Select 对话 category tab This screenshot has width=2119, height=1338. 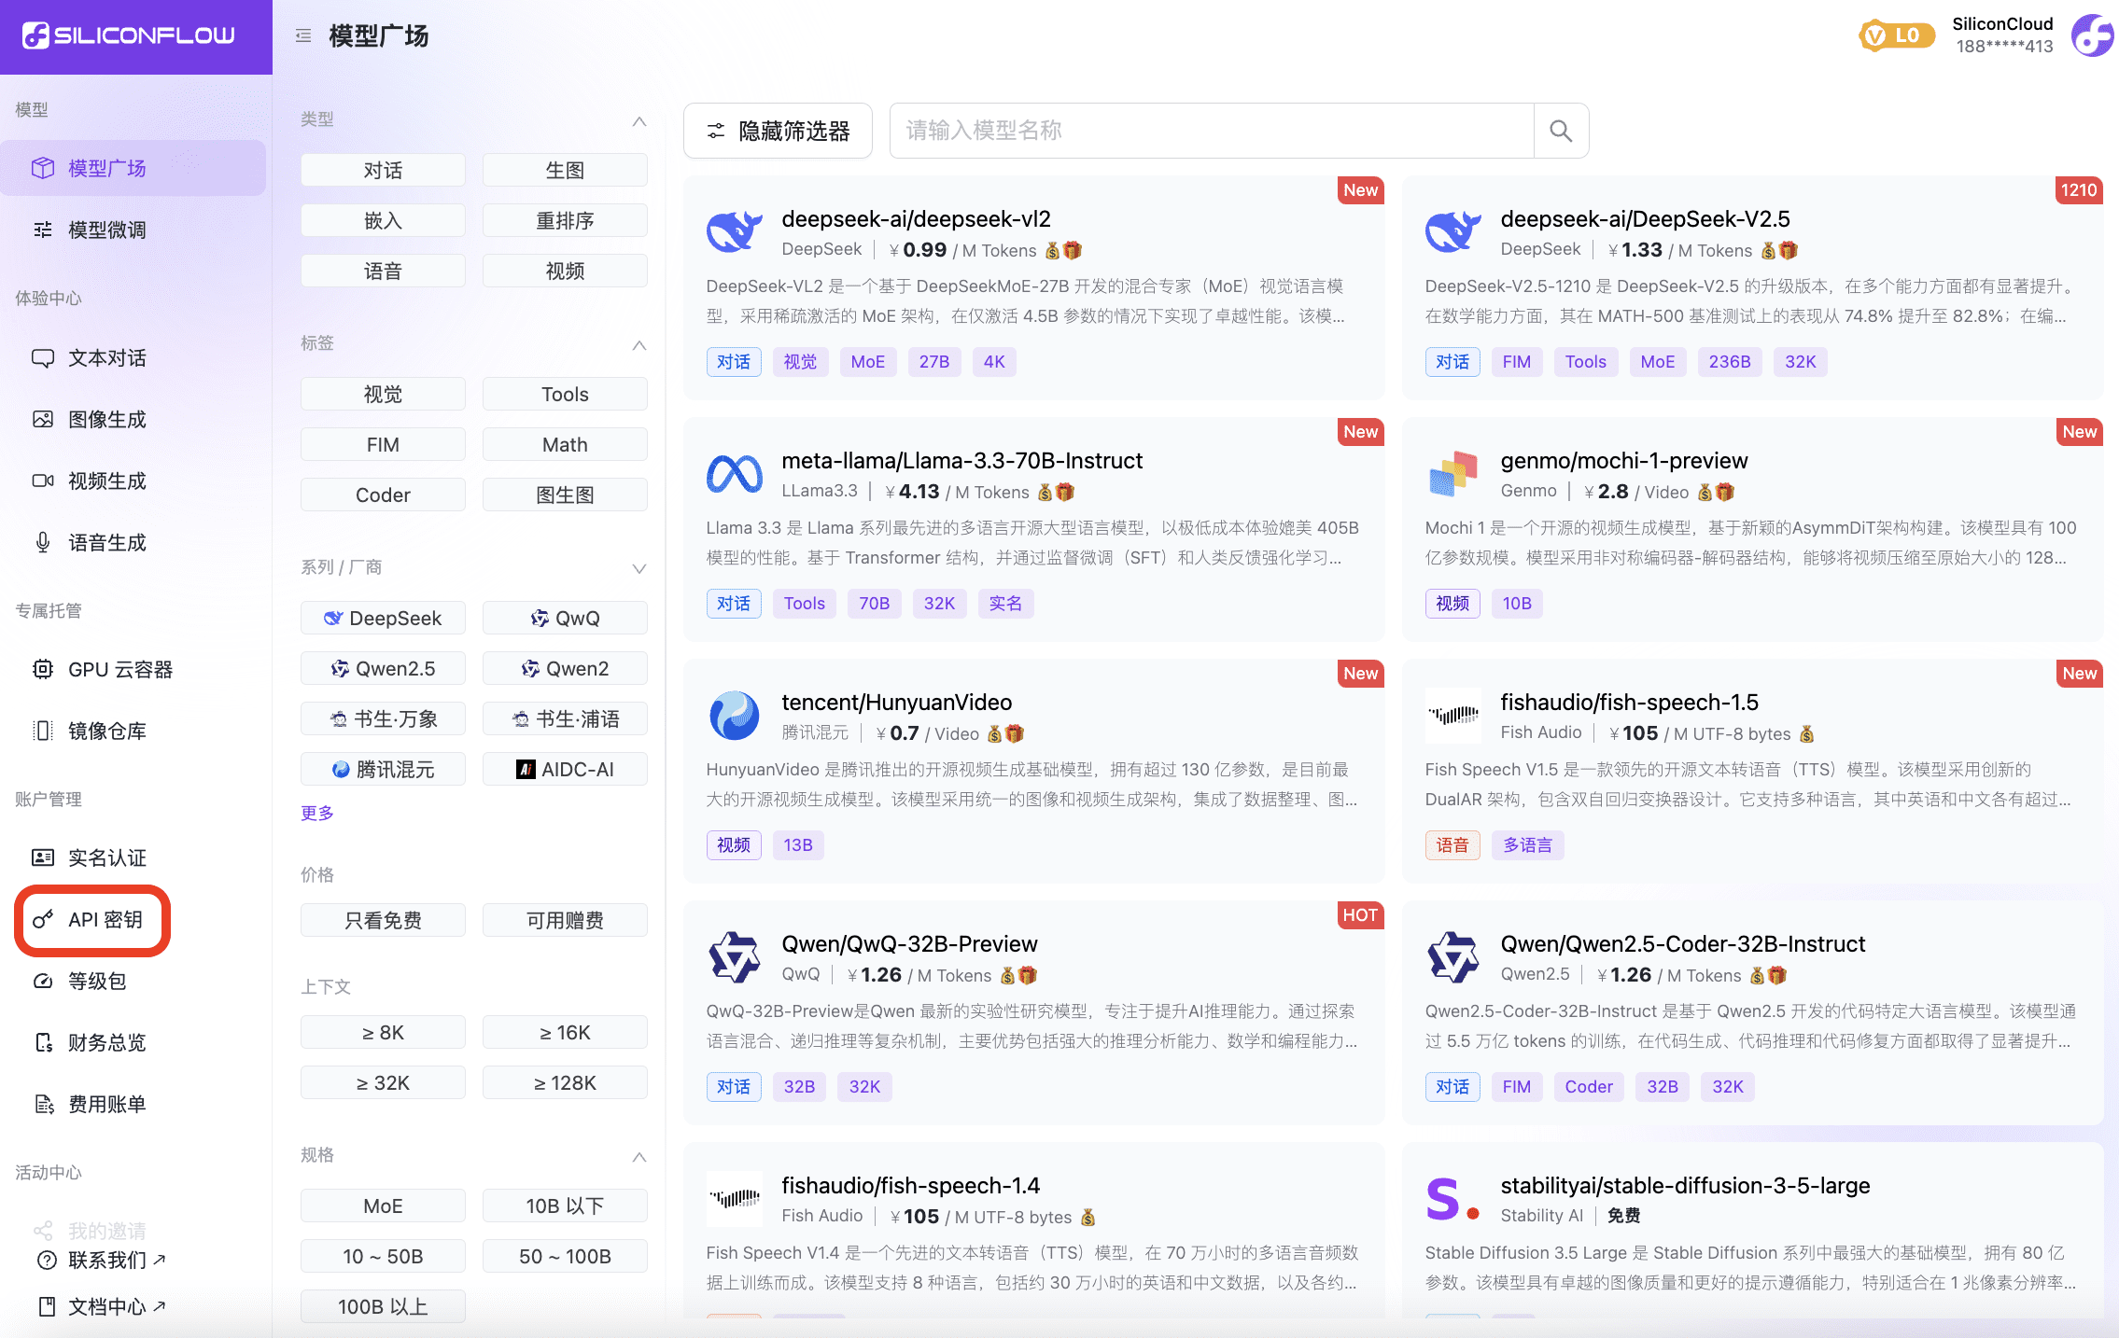pyautogui.click(x=383, y=170)
